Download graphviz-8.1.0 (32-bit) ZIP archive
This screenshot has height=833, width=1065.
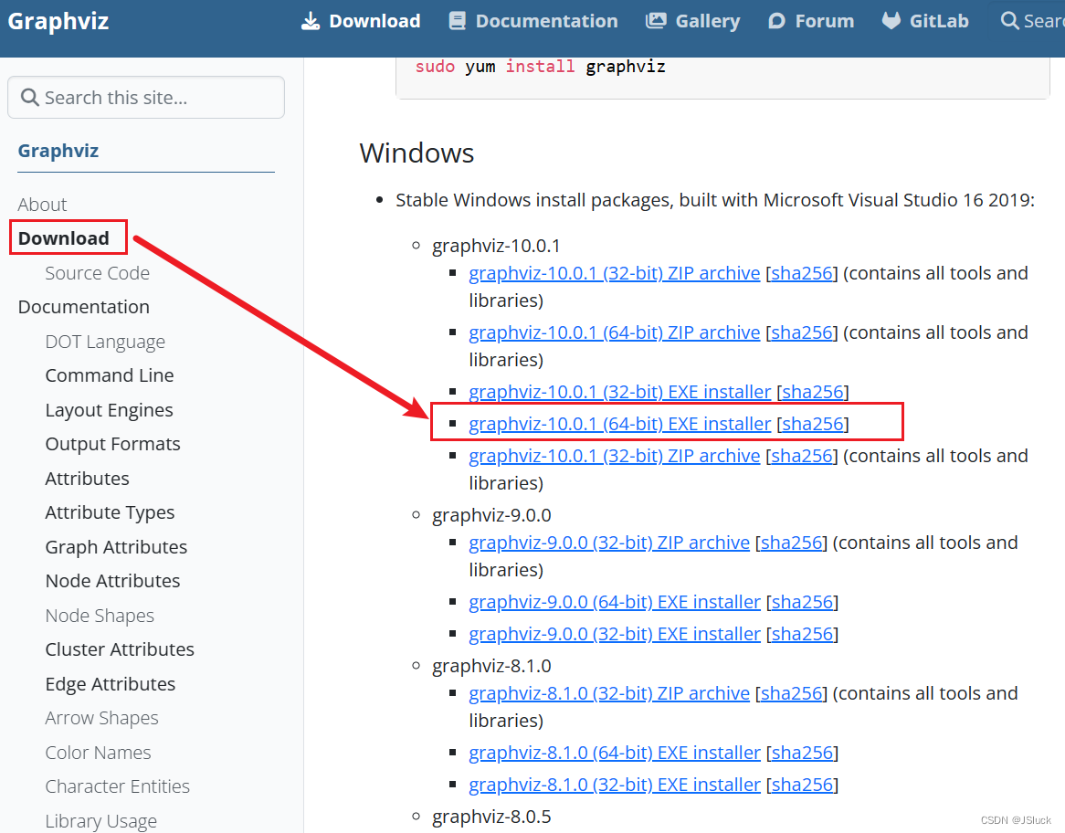609,694
